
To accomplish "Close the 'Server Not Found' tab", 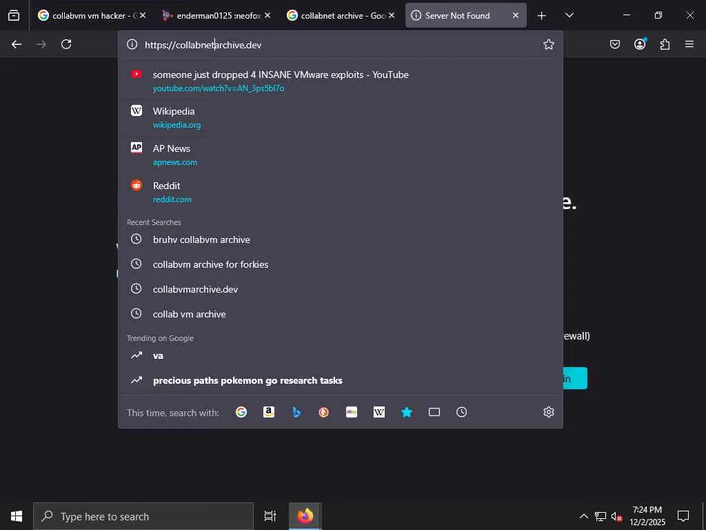I will (x=516, y=15).
